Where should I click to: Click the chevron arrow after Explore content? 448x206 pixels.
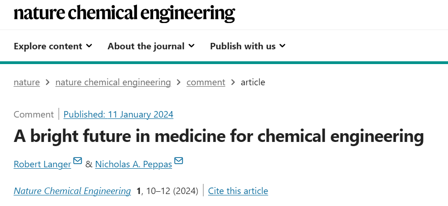[89, 46]
